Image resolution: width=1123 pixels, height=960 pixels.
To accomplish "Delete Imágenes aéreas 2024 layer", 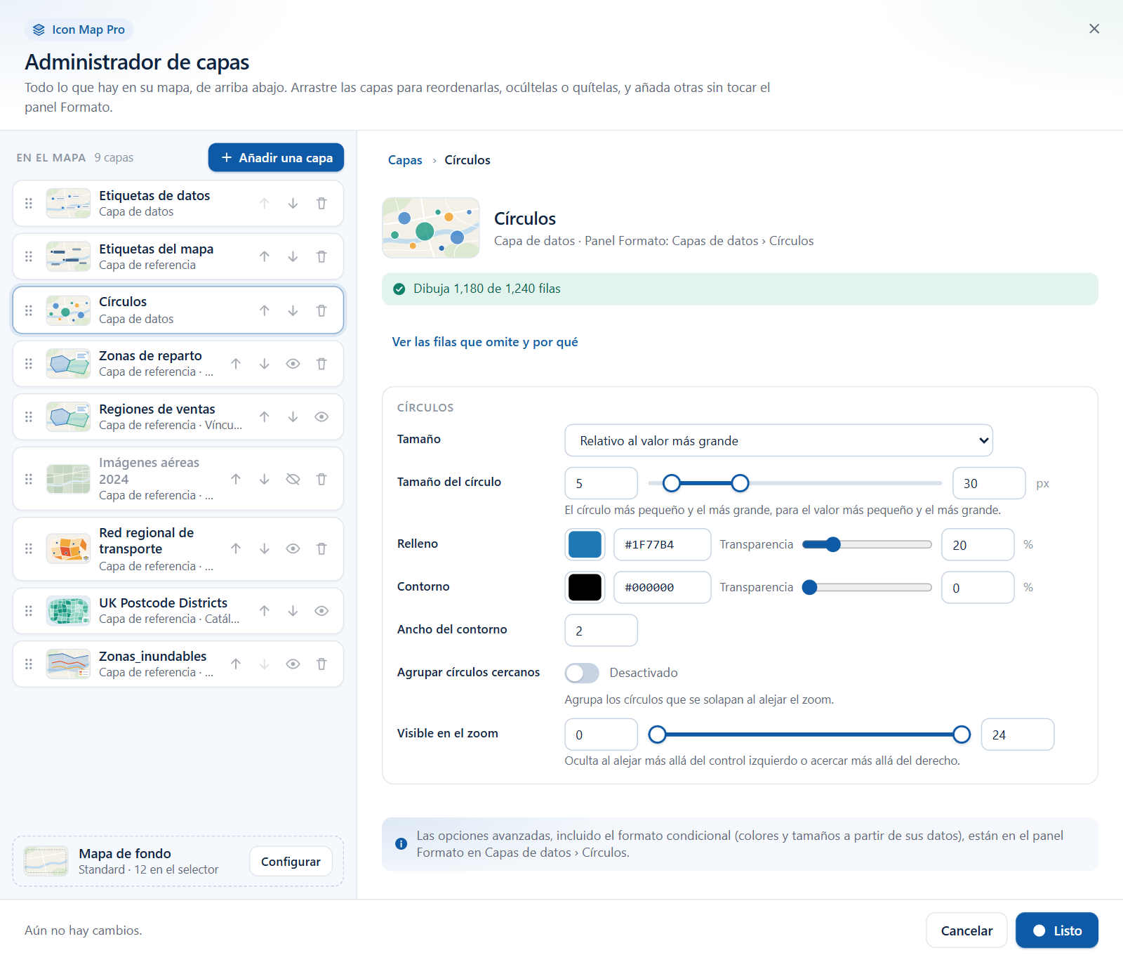I will 321,479.
